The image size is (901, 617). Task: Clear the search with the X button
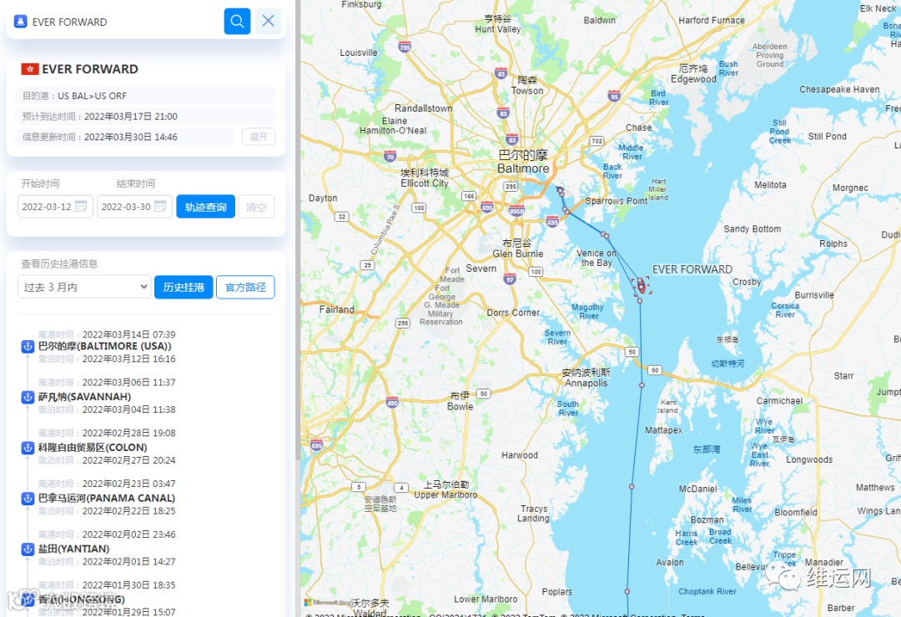pyautogui.click(x=268, y=21)
